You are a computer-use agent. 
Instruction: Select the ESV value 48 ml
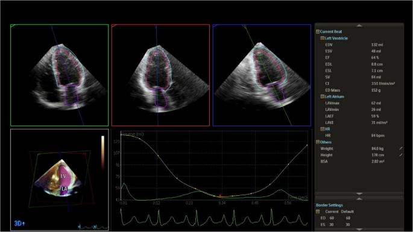pyautogui.click(x=376, y=51)
